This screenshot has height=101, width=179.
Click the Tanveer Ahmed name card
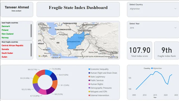[x=17, y=9]
